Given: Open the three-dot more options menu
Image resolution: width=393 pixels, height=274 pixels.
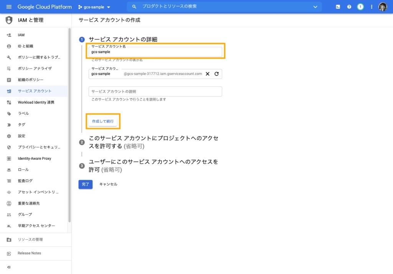Looking at the screenshot, I should 372,7.
